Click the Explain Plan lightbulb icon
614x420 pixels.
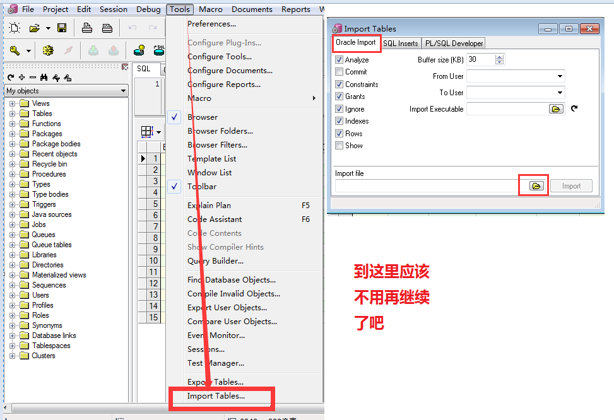click(139, 50)
